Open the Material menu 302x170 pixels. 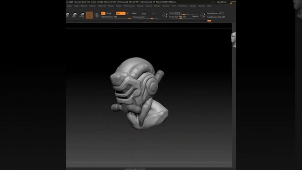102,6
